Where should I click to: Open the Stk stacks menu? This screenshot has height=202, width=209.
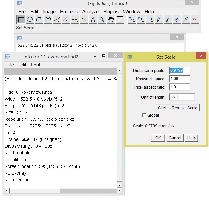click(141, 20)
